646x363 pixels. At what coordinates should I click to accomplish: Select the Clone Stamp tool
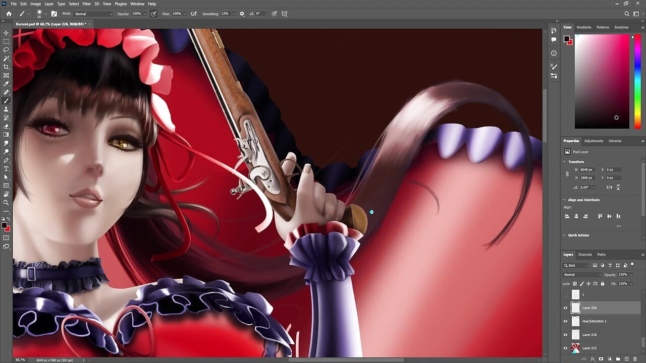(x=7, y=109)
